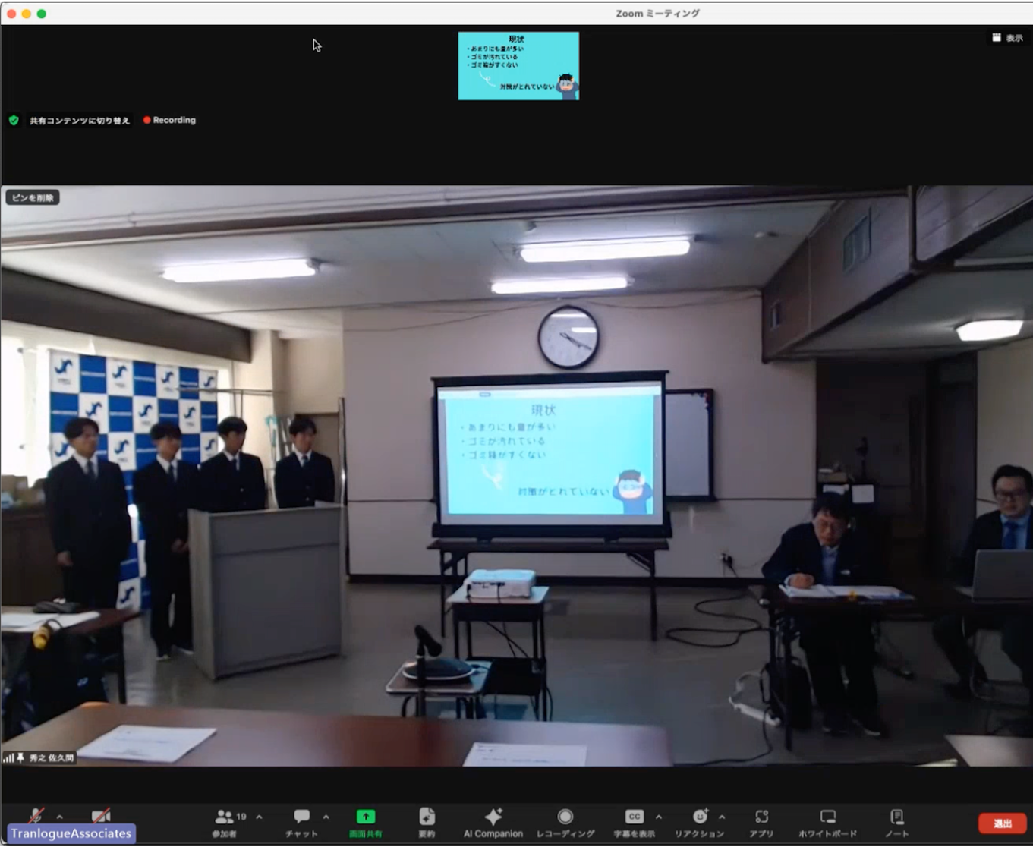This screenshot has width=1033, height=847.
Task: Open reactions (リアクション) smiley icon
Action: pos(700,817)
